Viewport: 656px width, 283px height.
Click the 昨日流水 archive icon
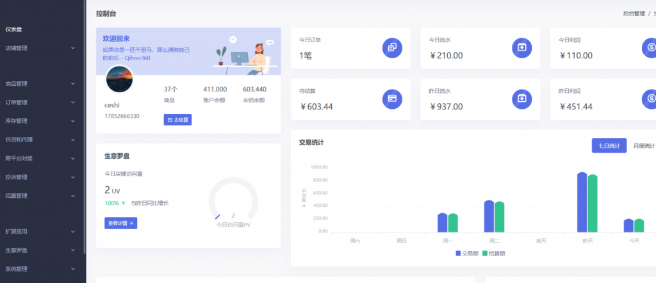521,99
